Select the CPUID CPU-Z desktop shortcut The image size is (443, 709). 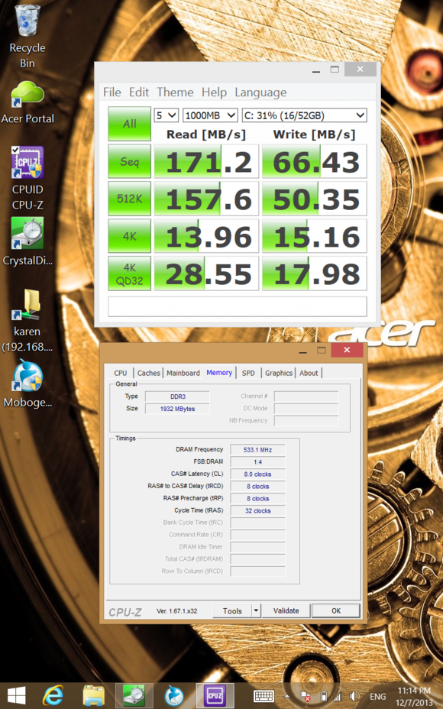click(x=27, y=178)
